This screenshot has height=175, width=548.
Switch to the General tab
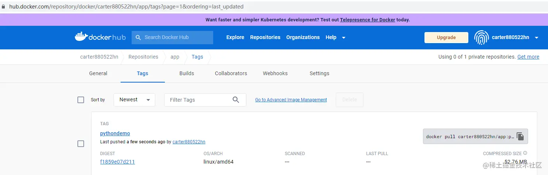98,73
